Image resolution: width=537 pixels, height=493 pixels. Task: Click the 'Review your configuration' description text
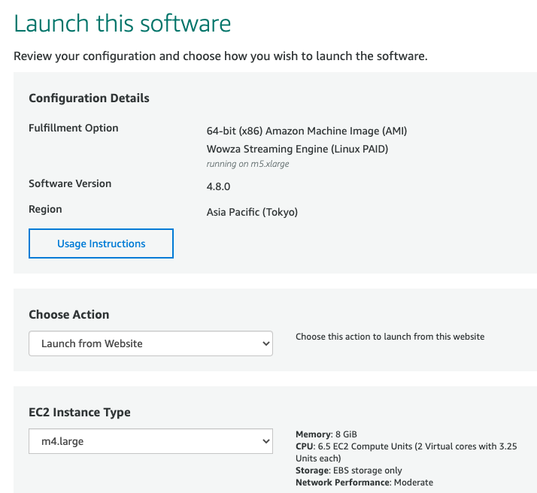220,56
